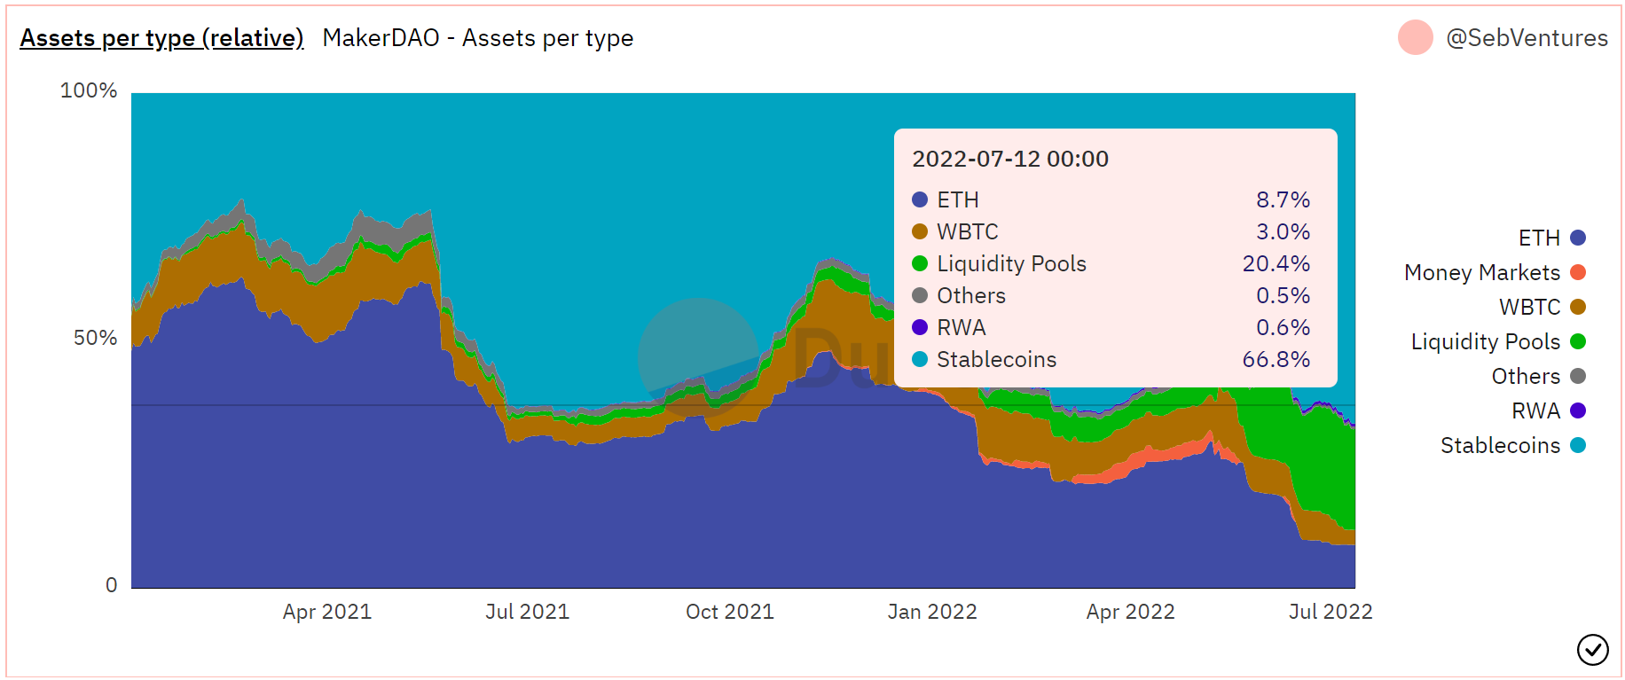Click the checkmark icon at bottom right
The image size is (1625, 680).
(x=1592, y=650)
